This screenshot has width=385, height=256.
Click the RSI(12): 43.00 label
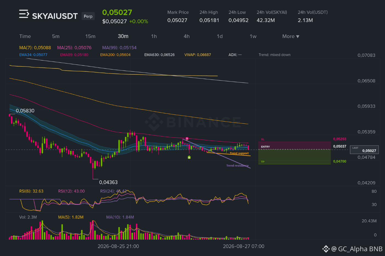(71, 191)
